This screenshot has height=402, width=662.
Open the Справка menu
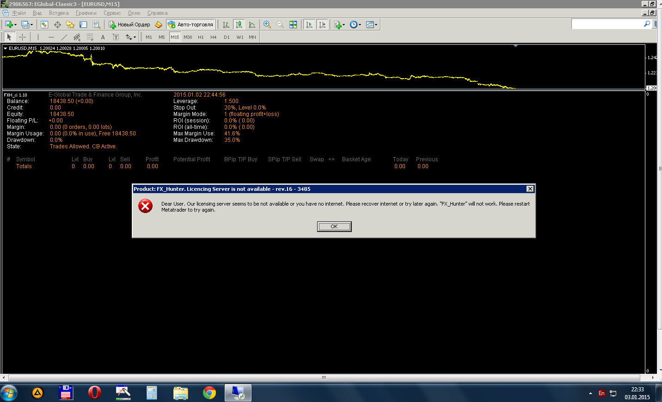pyautogui.click(x=157, y=13)
